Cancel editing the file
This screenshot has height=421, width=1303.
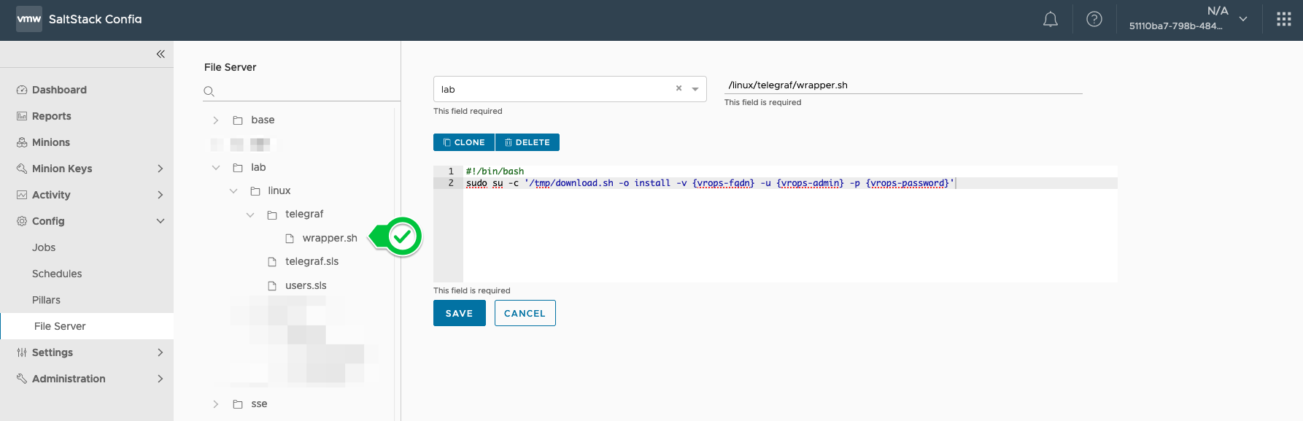click(525, 313)
